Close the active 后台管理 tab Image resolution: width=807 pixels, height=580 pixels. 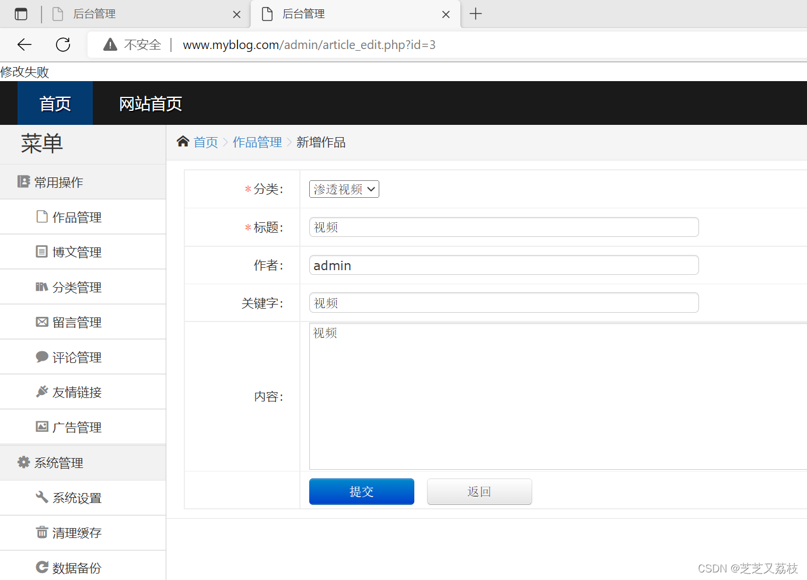click(446, 15)
